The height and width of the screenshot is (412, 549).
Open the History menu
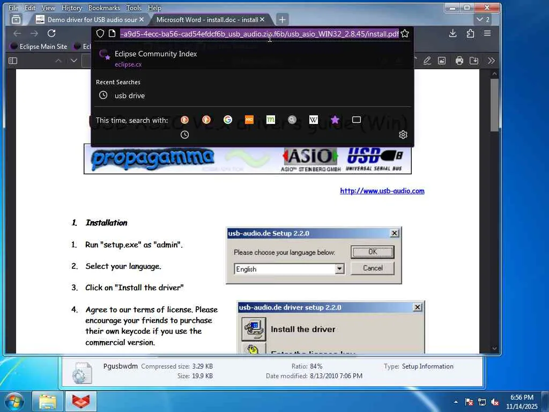(71, 8)
